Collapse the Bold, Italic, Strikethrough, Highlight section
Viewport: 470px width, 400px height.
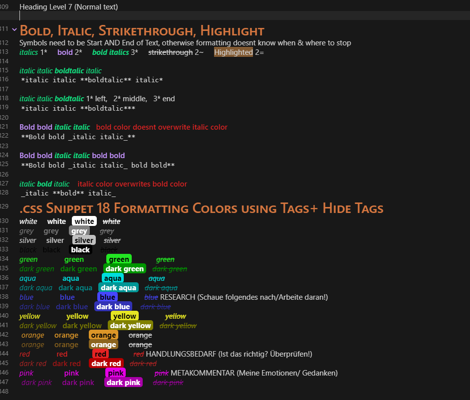tap(14, 29)
